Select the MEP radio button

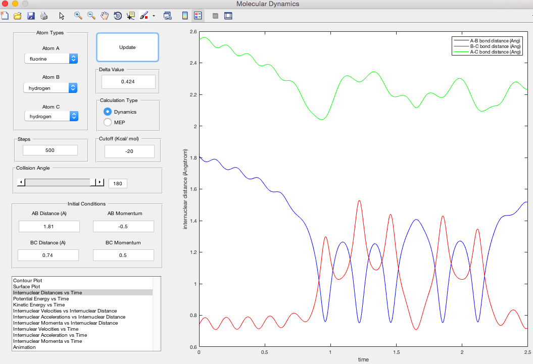[x=107, y=122]
